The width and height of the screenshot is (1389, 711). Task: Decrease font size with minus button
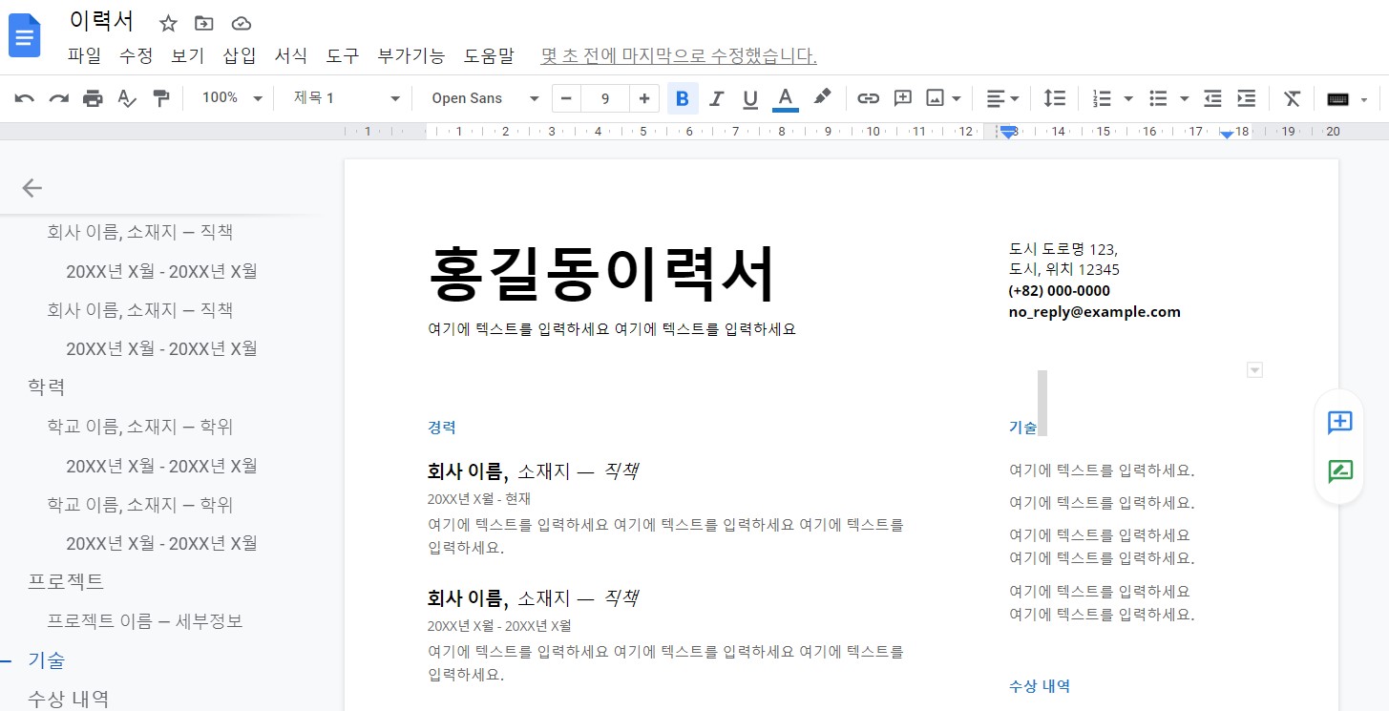[566, 98]
